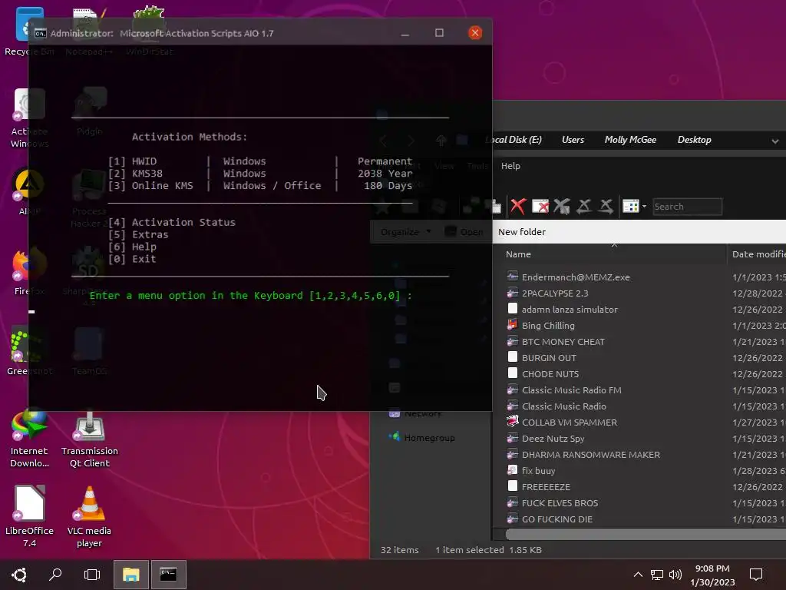Select Local Disk (E:) breadcrumb segment
The height and width of the screenshot is (590, 786).
click(514, 140)
